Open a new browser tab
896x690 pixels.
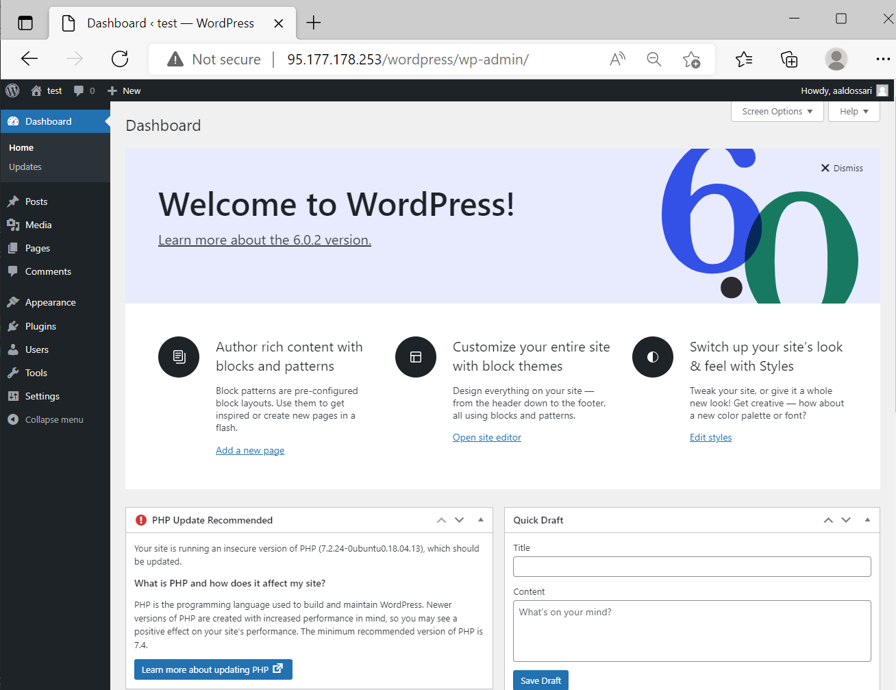[314, 23]
